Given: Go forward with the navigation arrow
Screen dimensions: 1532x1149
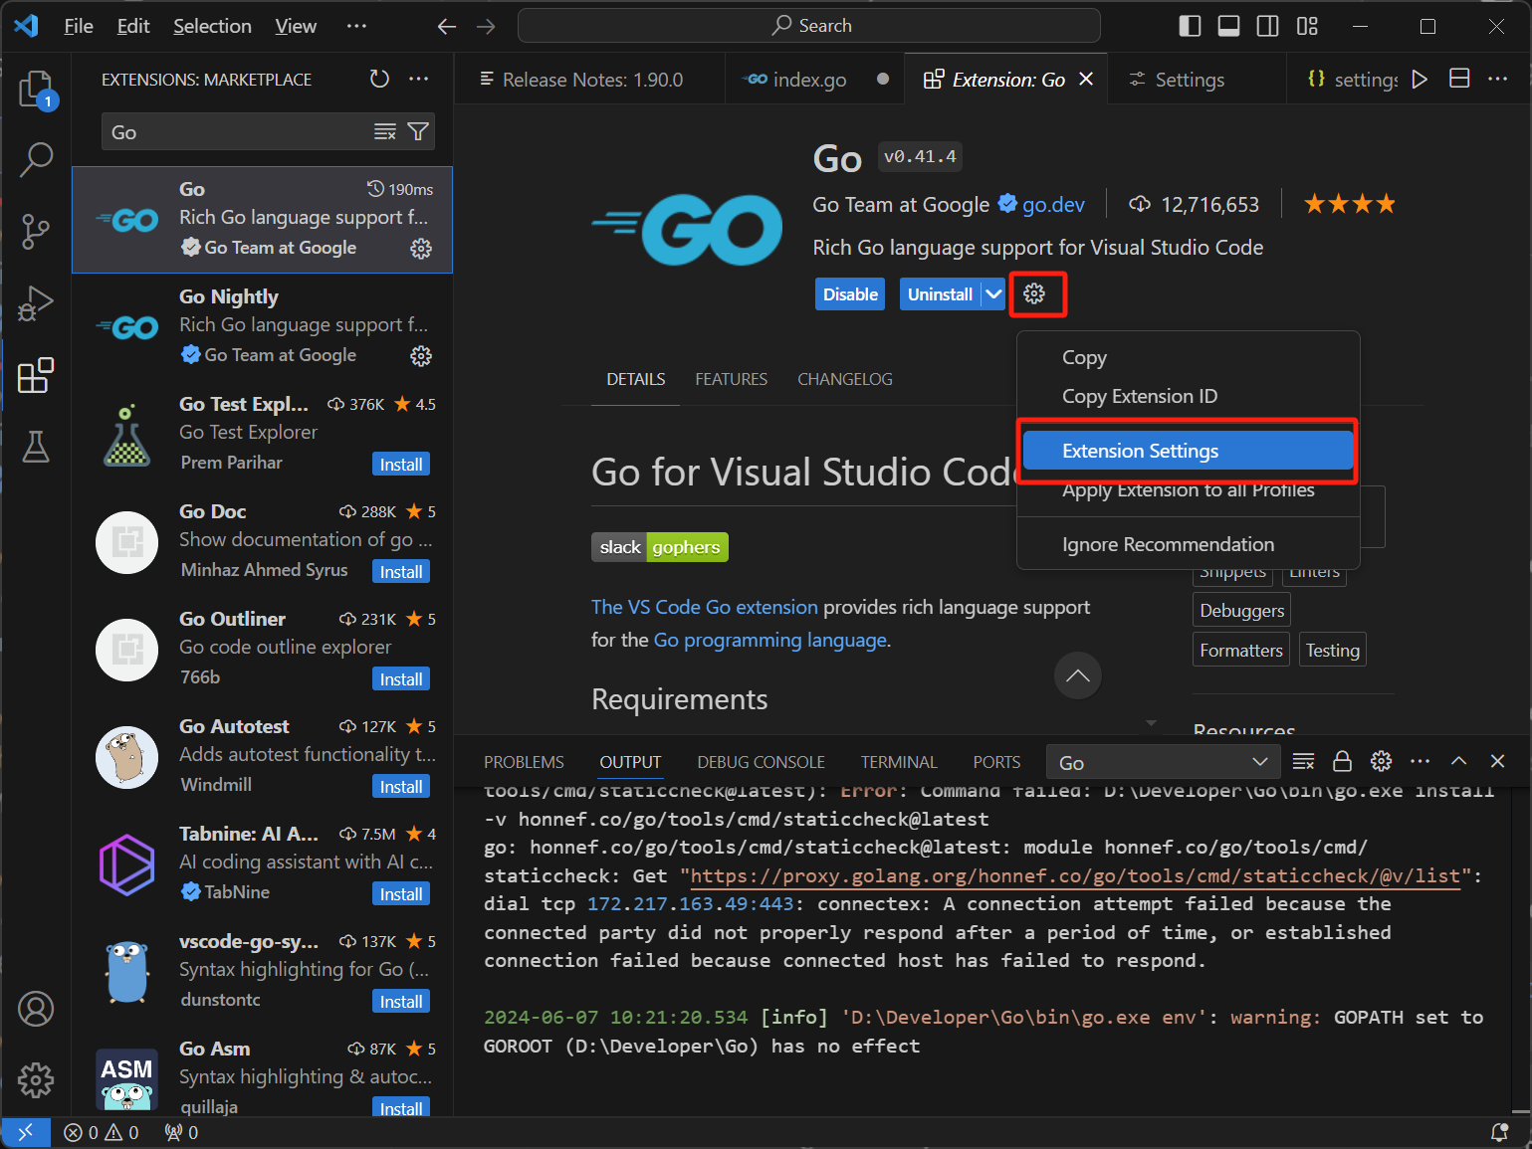Looking at the screenshot, I should [x=486, y=26].
